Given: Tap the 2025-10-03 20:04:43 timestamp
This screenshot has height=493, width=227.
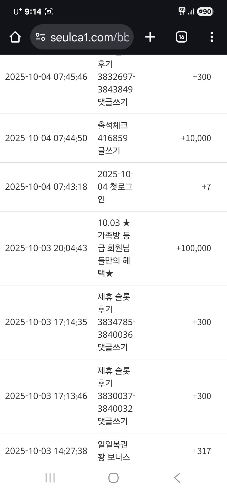Looking at the screenshot, I should point(46,248).
